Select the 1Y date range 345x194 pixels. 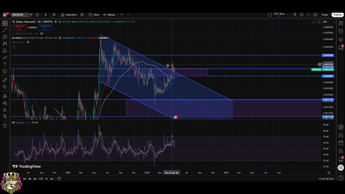point(47,179)
